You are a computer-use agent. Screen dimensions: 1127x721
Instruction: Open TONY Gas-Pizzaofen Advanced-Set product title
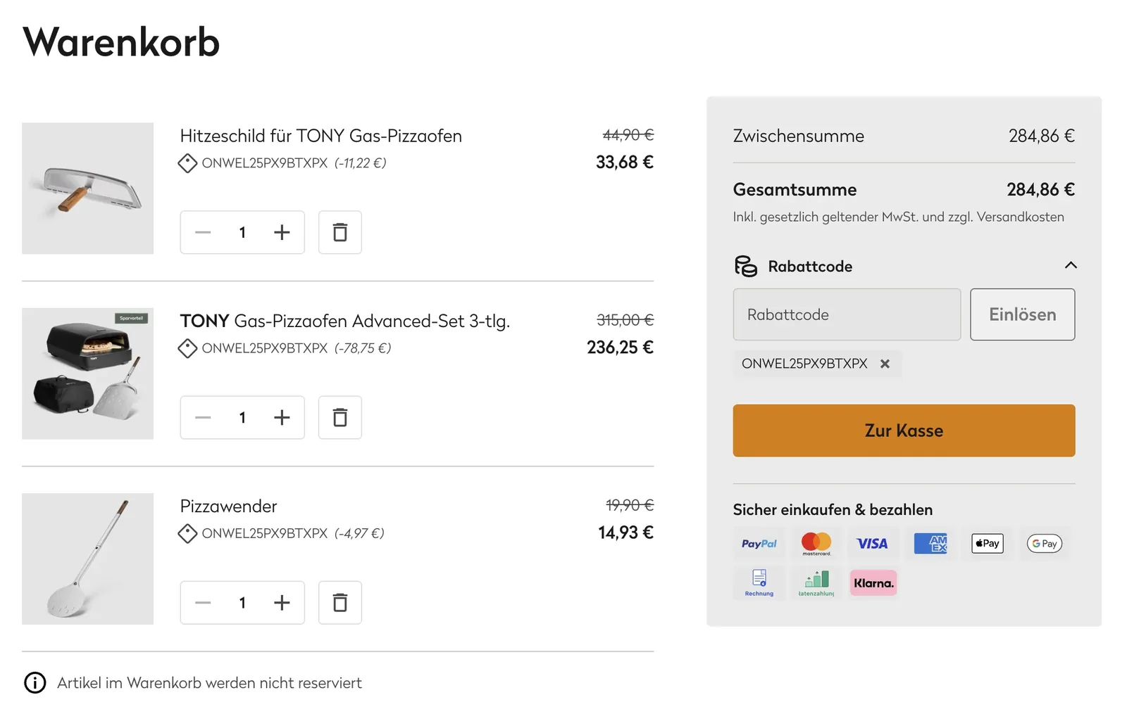pos(344,321)
